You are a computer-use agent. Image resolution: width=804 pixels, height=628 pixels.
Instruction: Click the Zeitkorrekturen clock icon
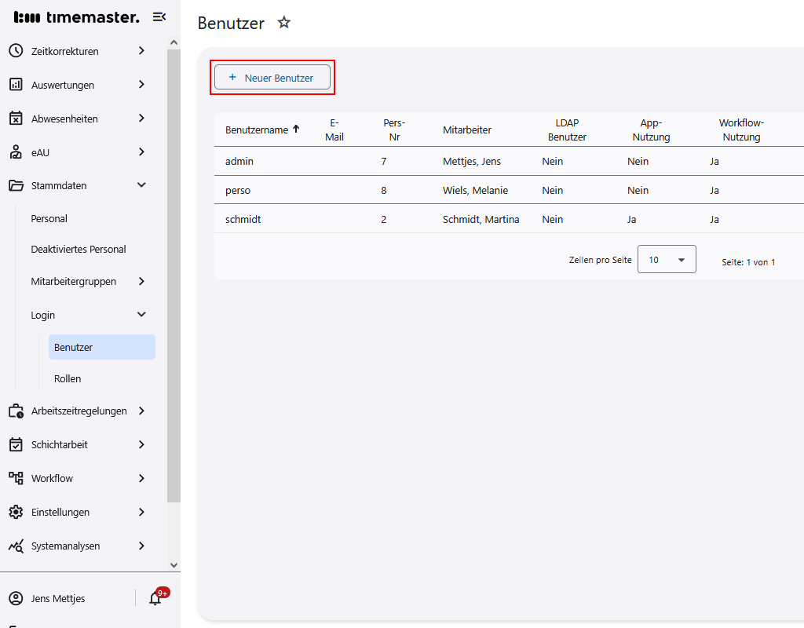coord(16,51)
